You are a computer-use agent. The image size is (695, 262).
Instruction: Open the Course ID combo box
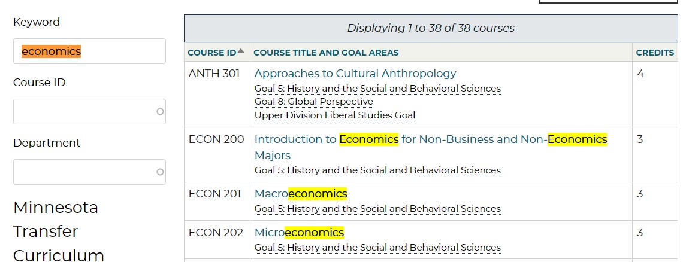[89, 111]
